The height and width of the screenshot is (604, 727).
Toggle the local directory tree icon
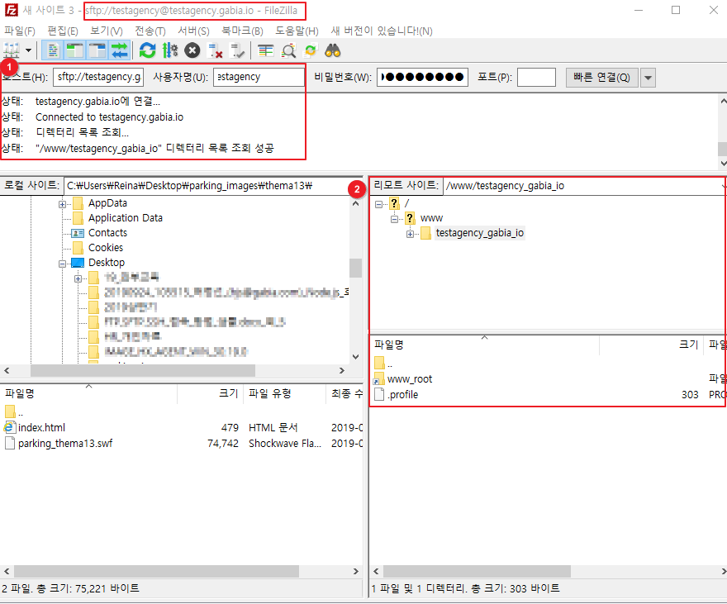75,50
